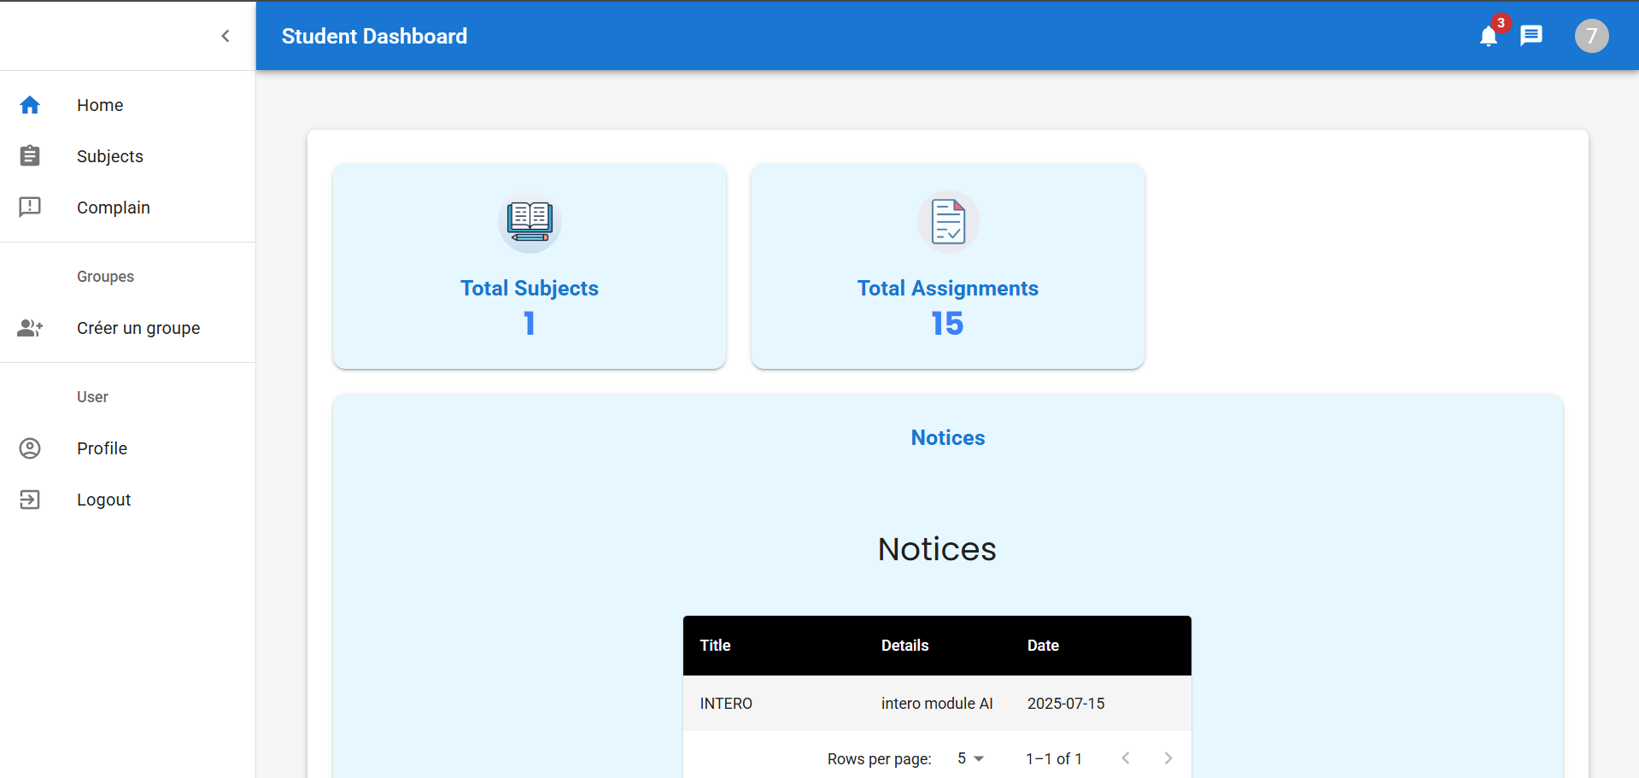Open the profile avatar labeled 7
Screen dimensions: 1639x778
[x=1591, y=35]
